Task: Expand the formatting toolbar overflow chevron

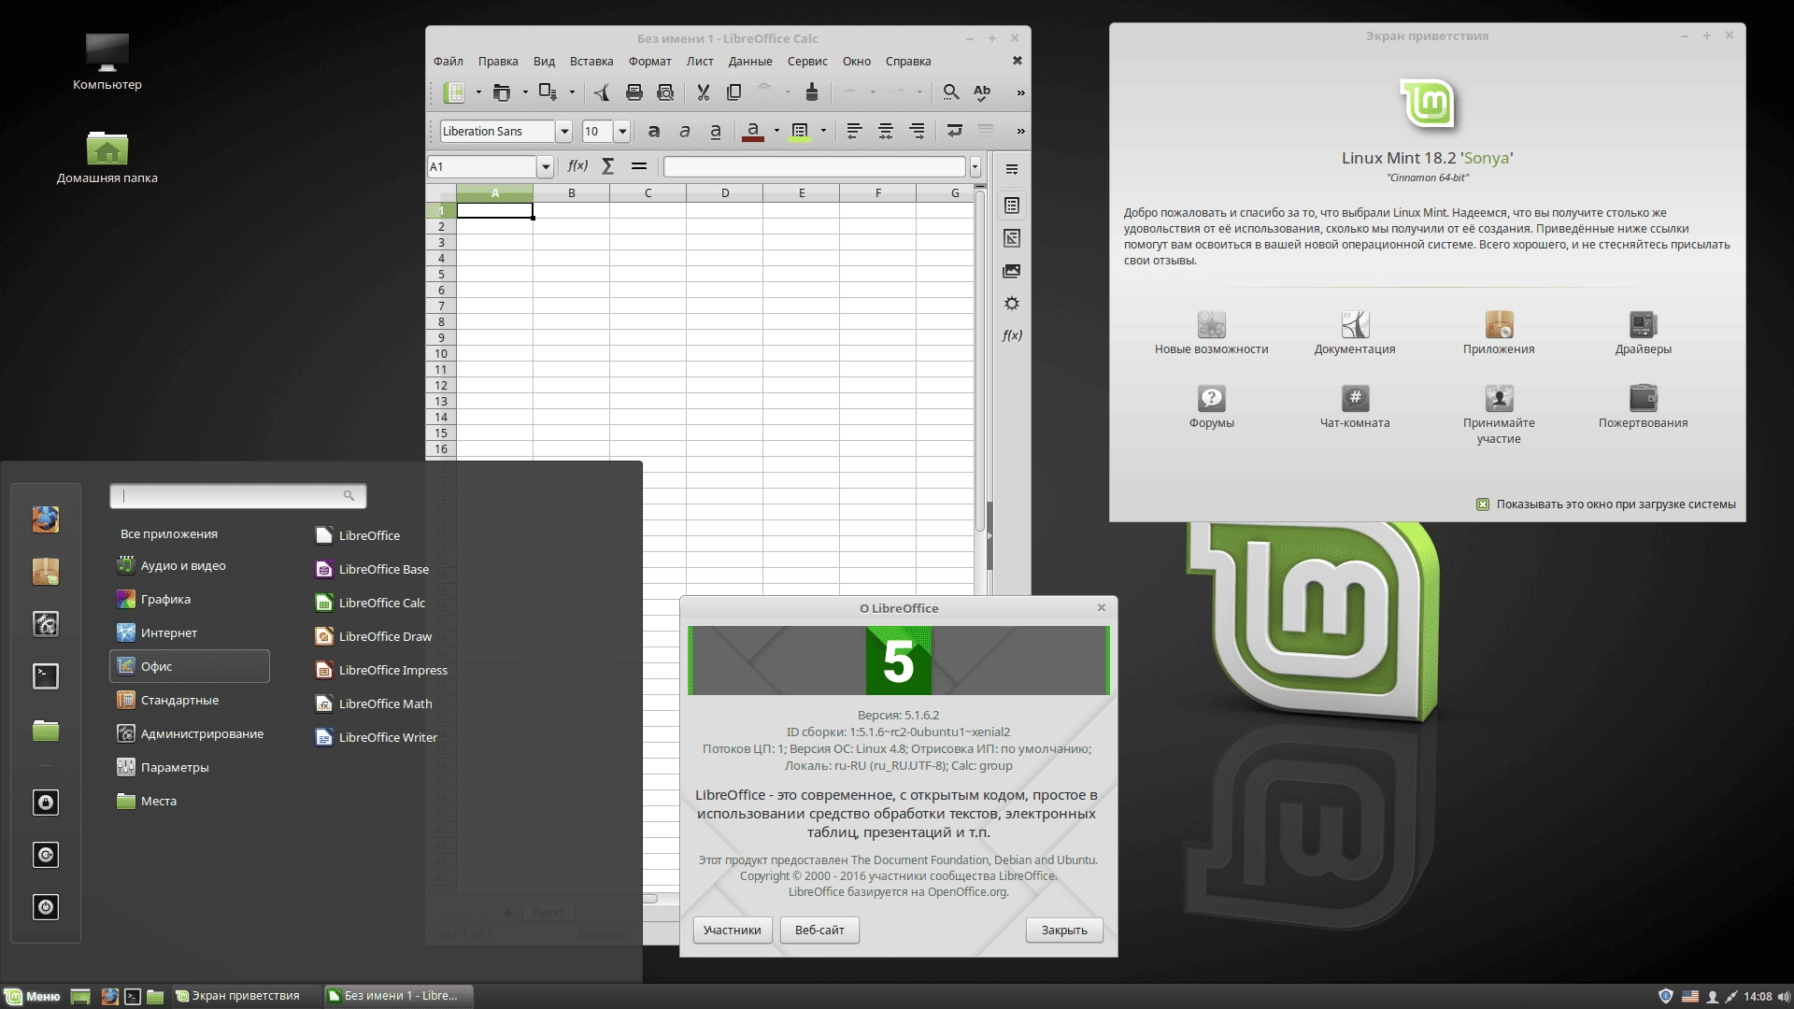Action: click(x=1020, y=131)
